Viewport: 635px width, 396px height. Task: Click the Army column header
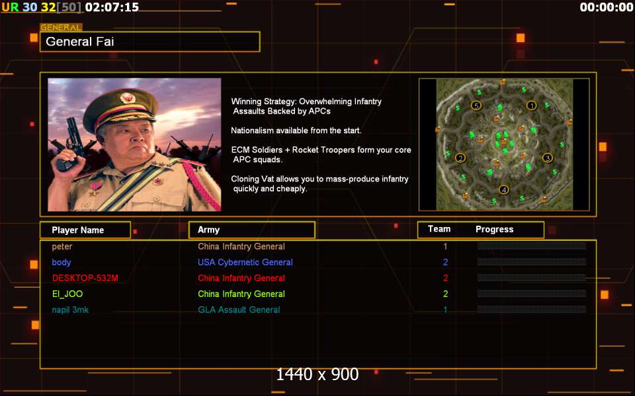coord(252,230)
